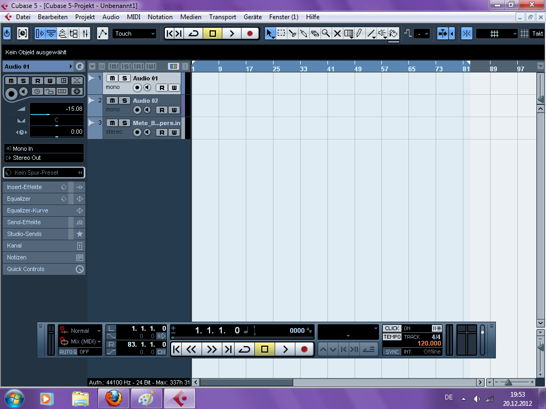This screenshot has height=409, width=546.
Task: Select the Glue tool
Action: pos(303,34)
